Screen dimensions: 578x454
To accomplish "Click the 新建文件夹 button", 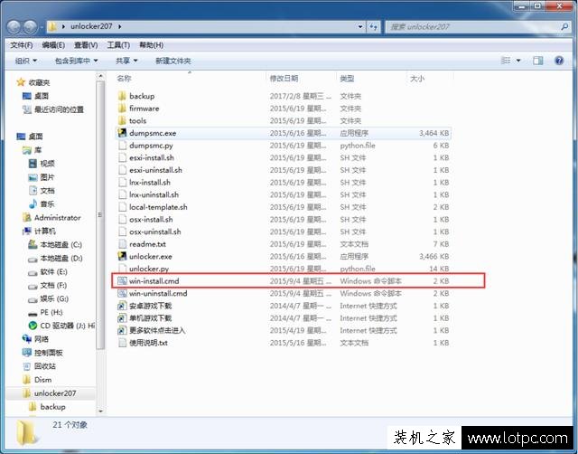I will [x=172, y=61].
